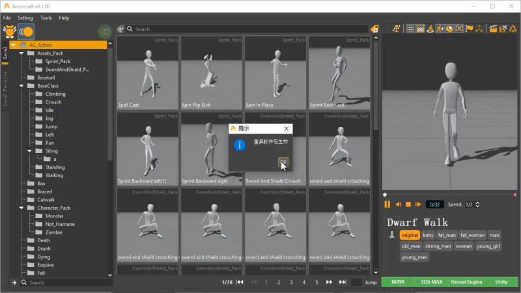Click the preview timeline scrubber bar
This screenshot has height=293, width=521.
click(449, 195)
